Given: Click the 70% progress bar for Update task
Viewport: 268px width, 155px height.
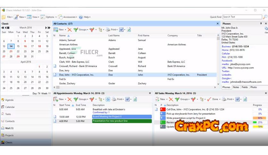Looking at the screenshot, I should pos(259,127).
